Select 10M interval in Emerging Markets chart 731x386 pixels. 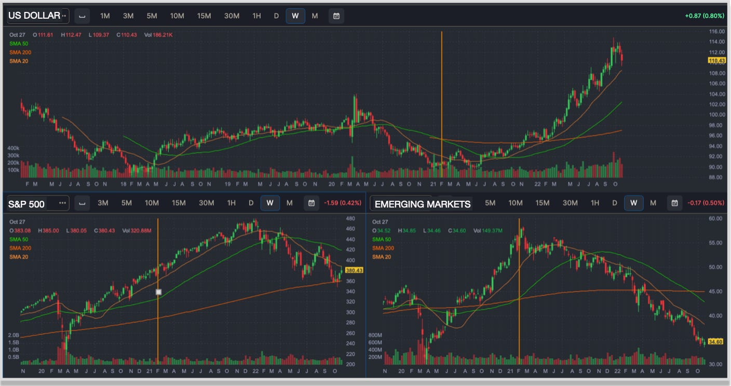coord(516,203)
